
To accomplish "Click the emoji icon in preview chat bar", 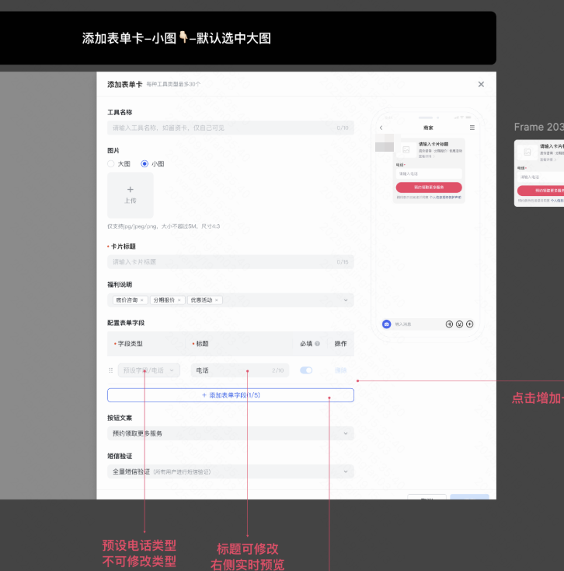I will pyautogui.click(x=459, y=324).
